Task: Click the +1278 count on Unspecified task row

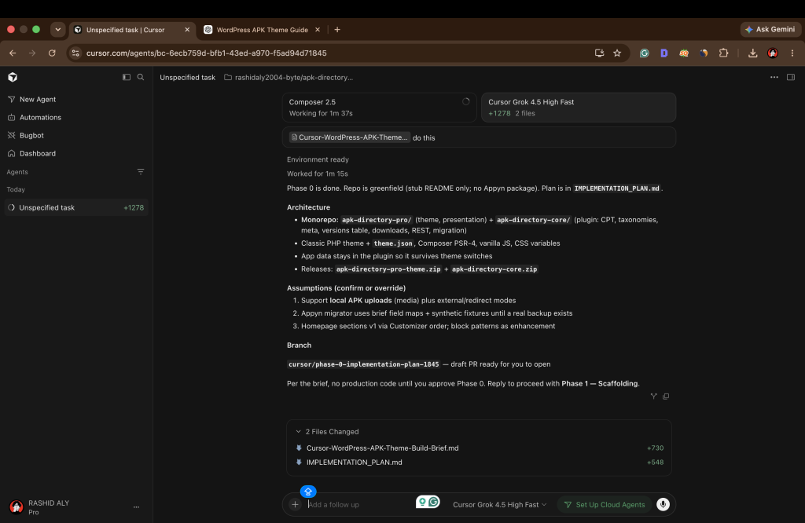Action: pyautogui.click(x=134, y=207)
